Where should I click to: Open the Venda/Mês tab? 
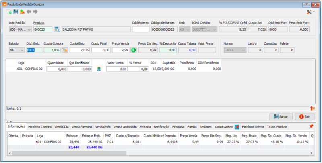point(103,127)
